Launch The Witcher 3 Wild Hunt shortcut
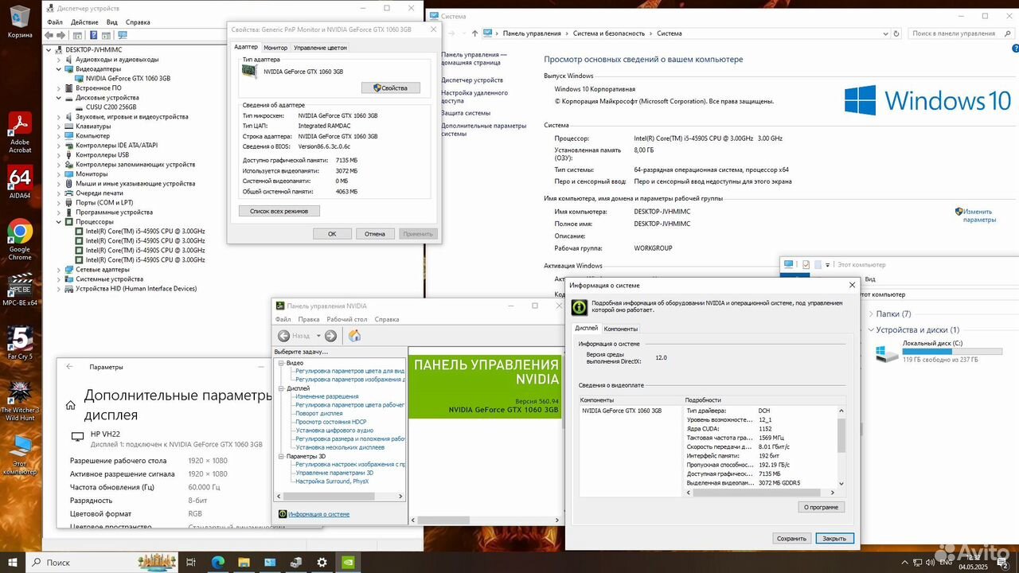 point(20,401)
